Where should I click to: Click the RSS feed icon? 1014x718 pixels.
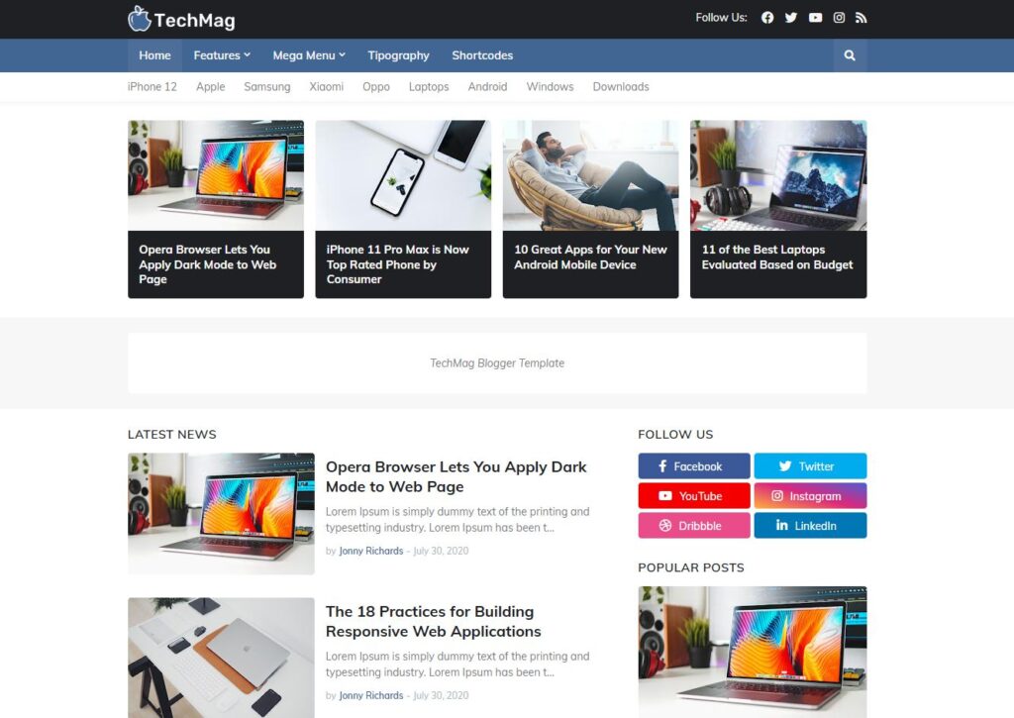(861, 18)
